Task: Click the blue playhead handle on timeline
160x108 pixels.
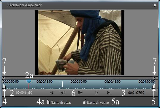Action: (x=29, y=81)
